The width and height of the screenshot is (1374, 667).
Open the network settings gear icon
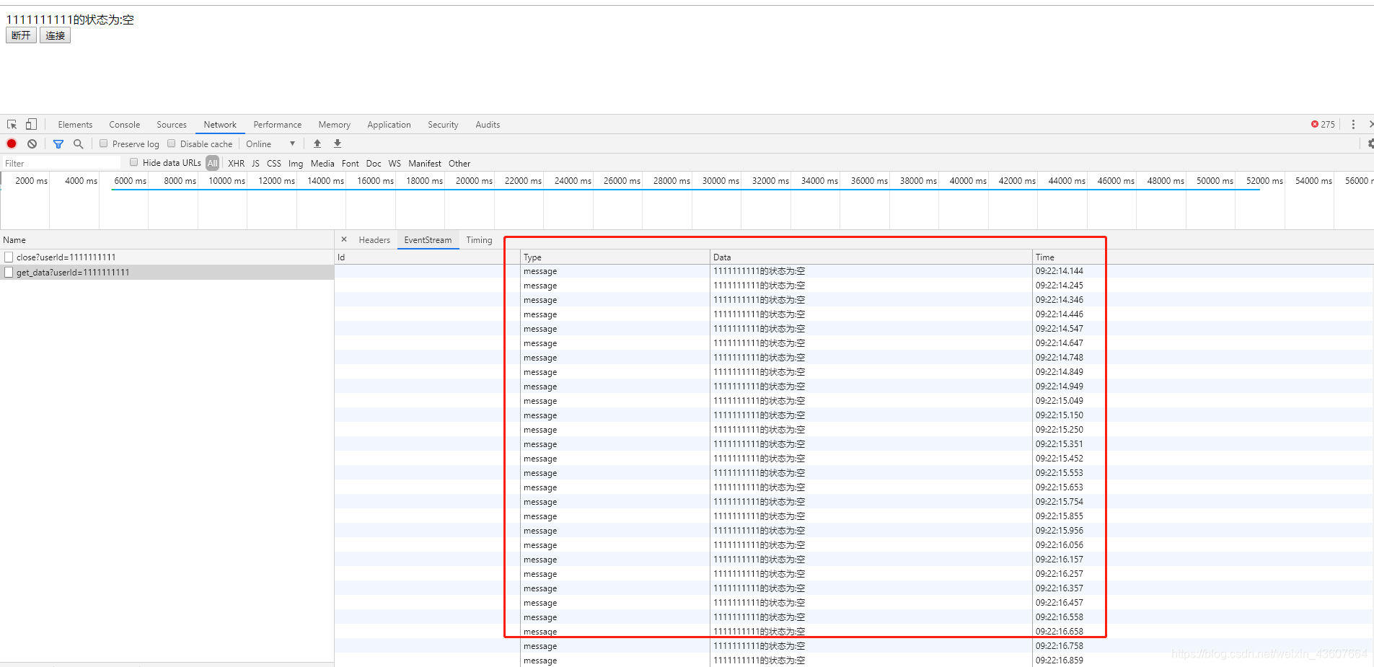click(1370, 143)
